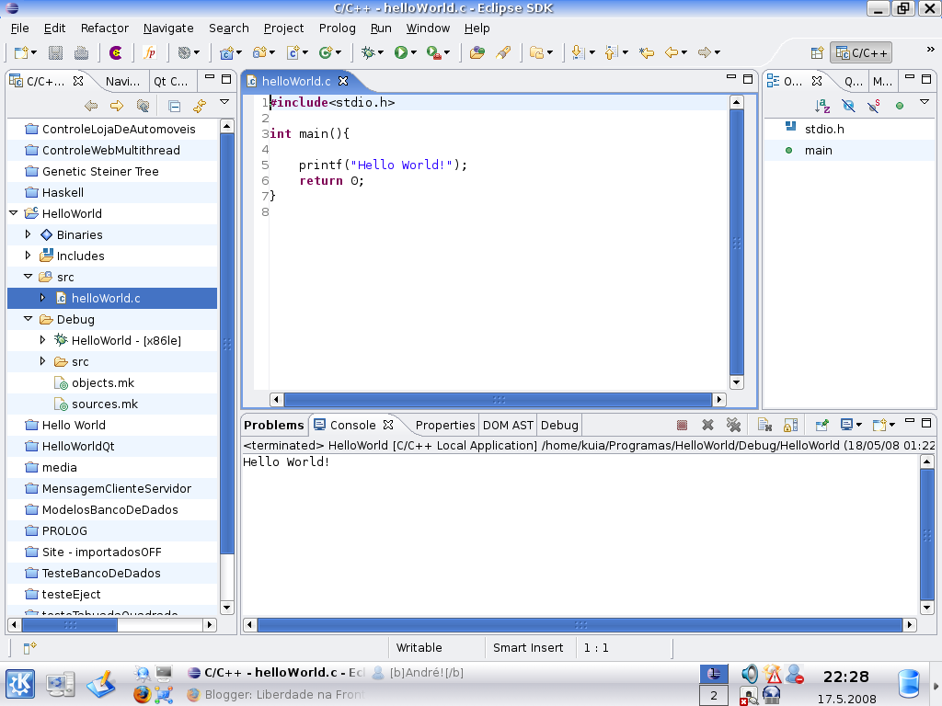The image size is (942, 706).
Task: Open the Debug button dropdown arrow
Action: tap(381, 52)
